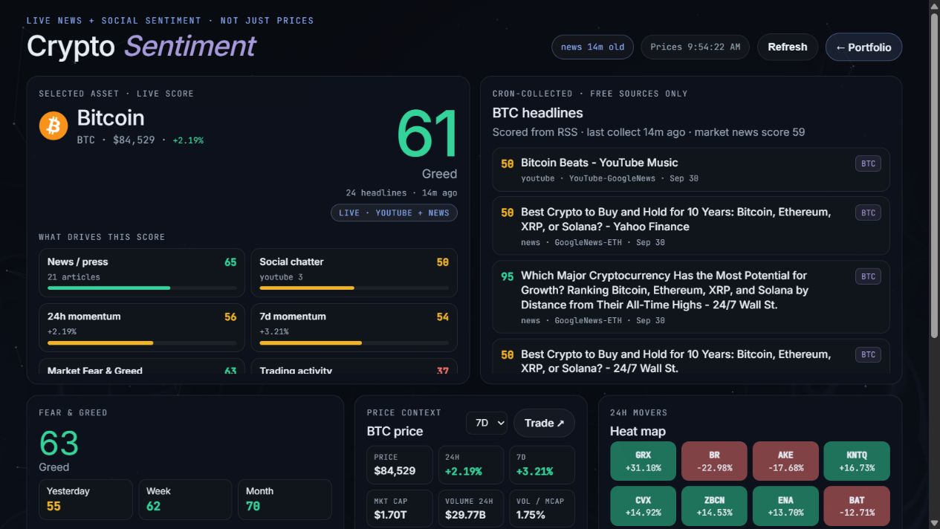Click the BTC headlines panel title

537,113
